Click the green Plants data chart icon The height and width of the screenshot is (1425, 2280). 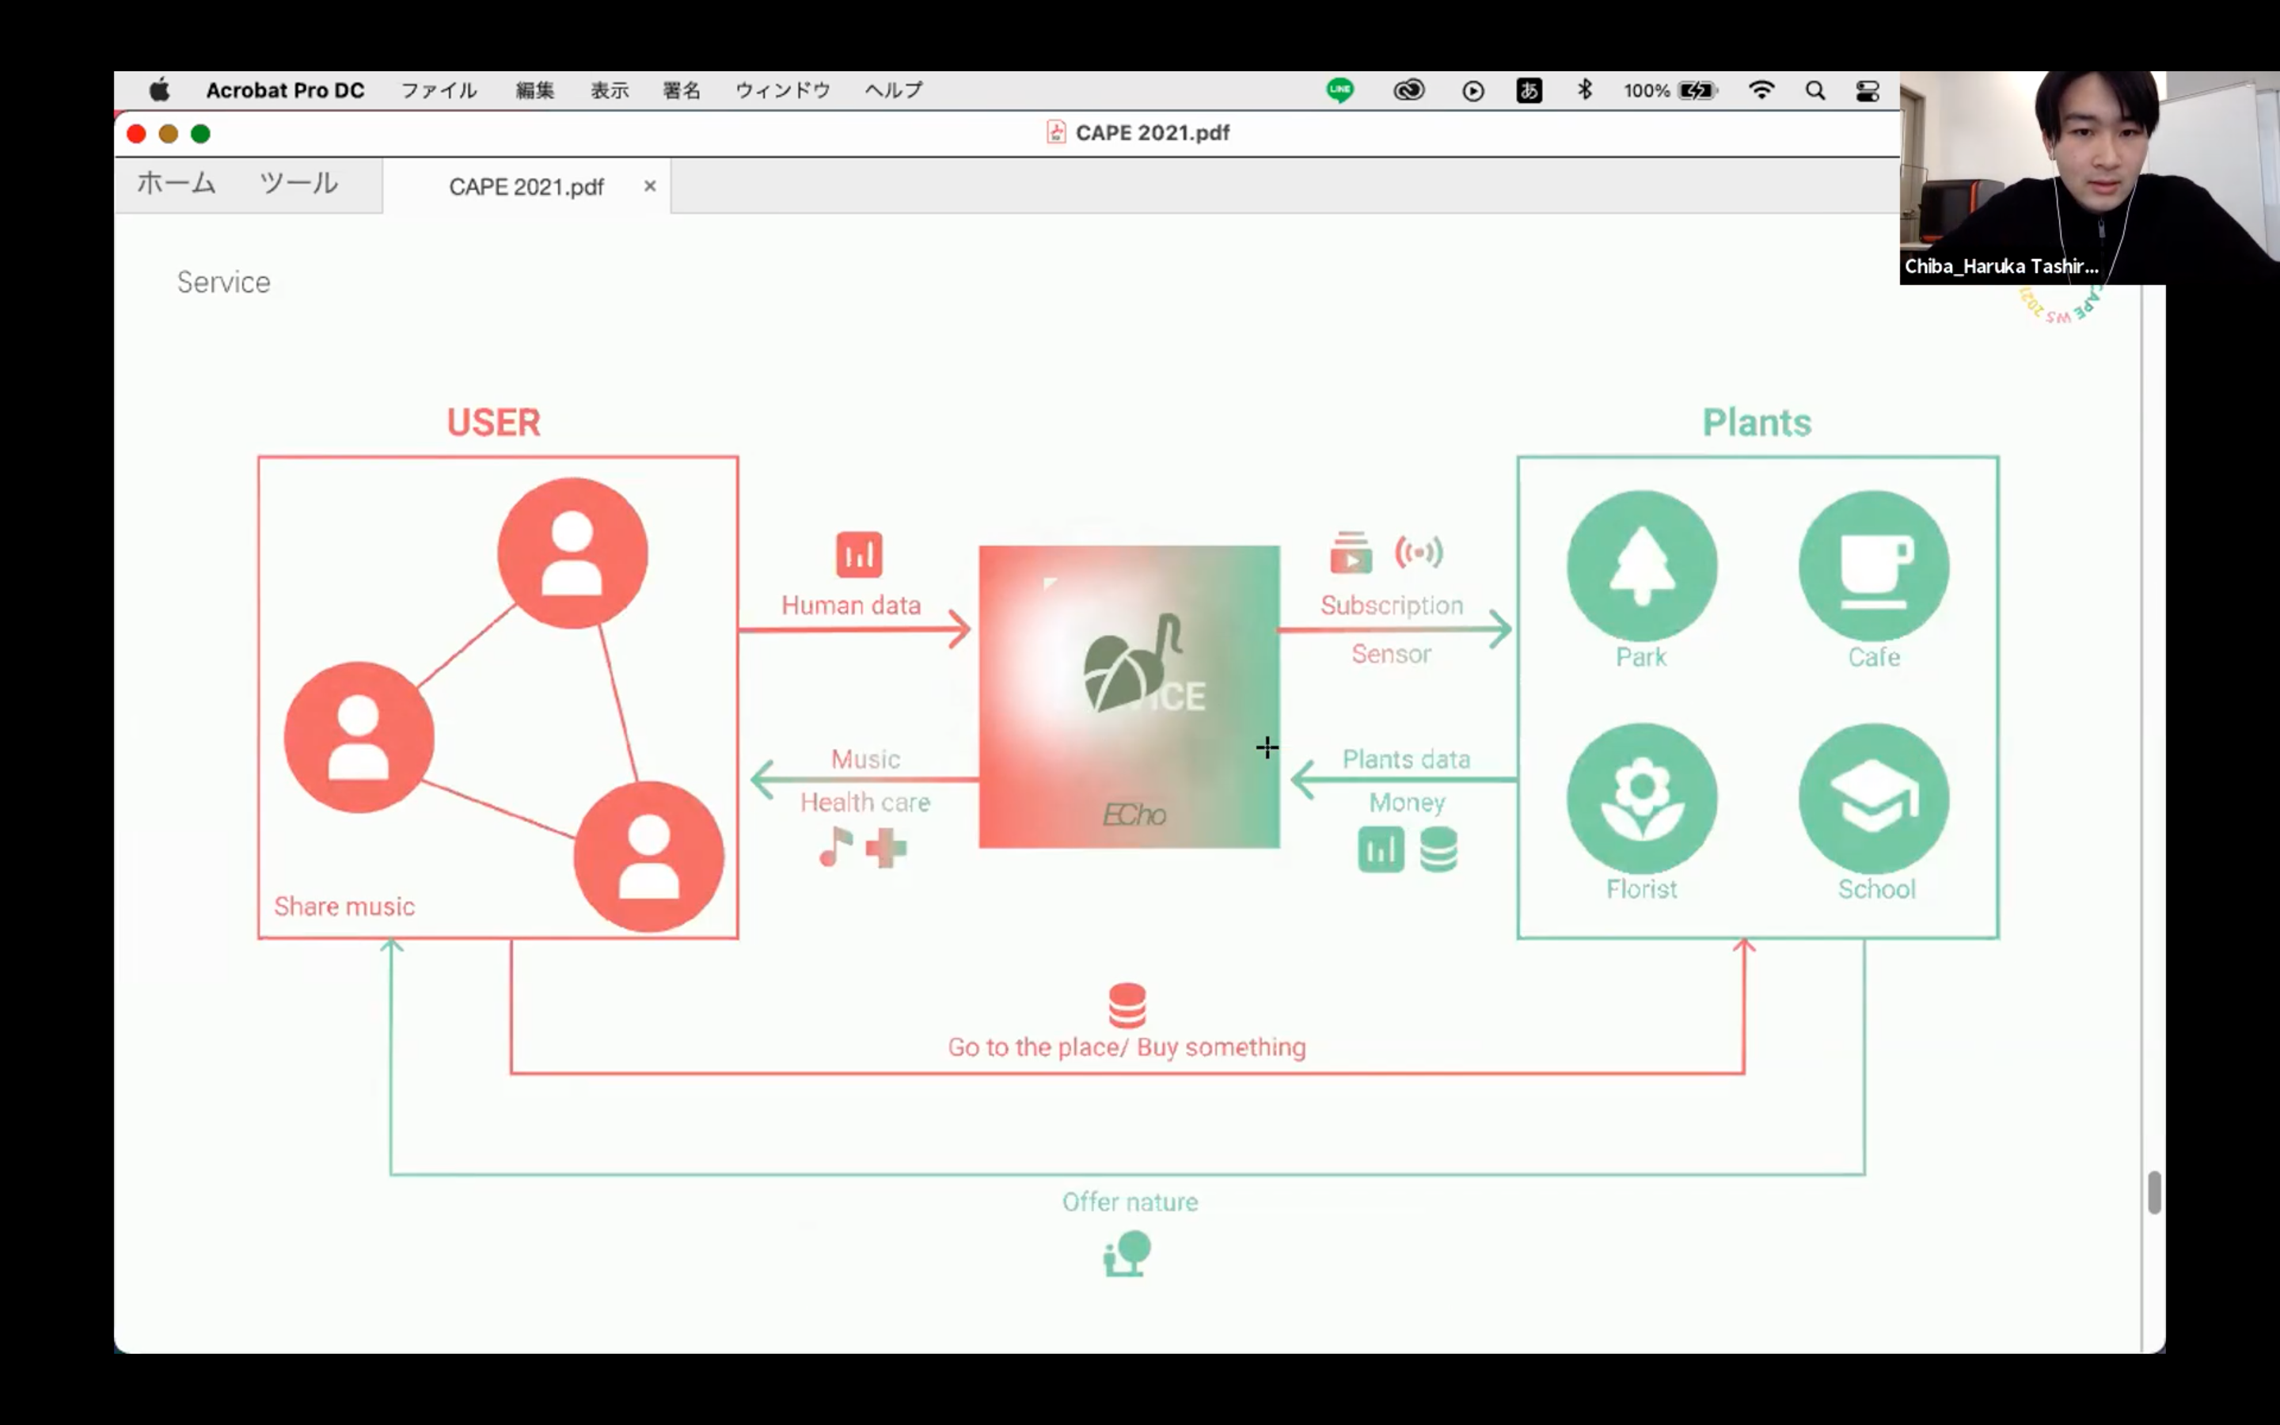1381,849
